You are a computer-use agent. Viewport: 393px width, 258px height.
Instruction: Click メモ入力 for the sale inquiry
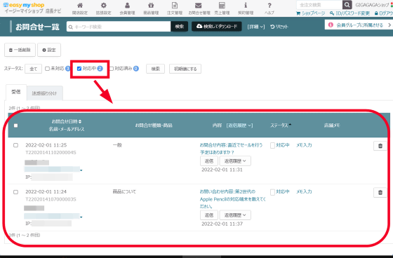coord(304,145)
